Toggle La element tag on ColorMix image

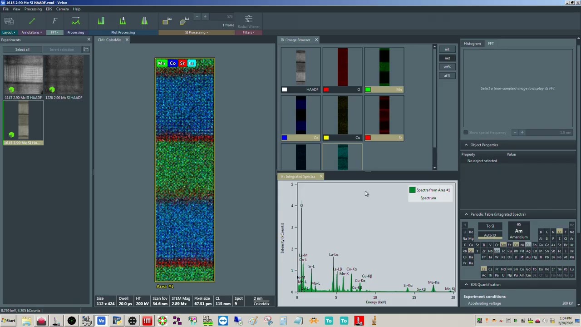(191, 64)
